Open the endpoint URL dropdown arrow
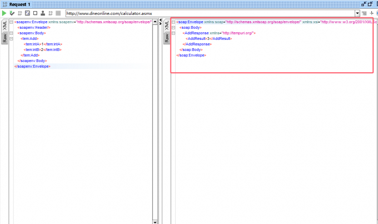378x224 pixels. [357, 13]
